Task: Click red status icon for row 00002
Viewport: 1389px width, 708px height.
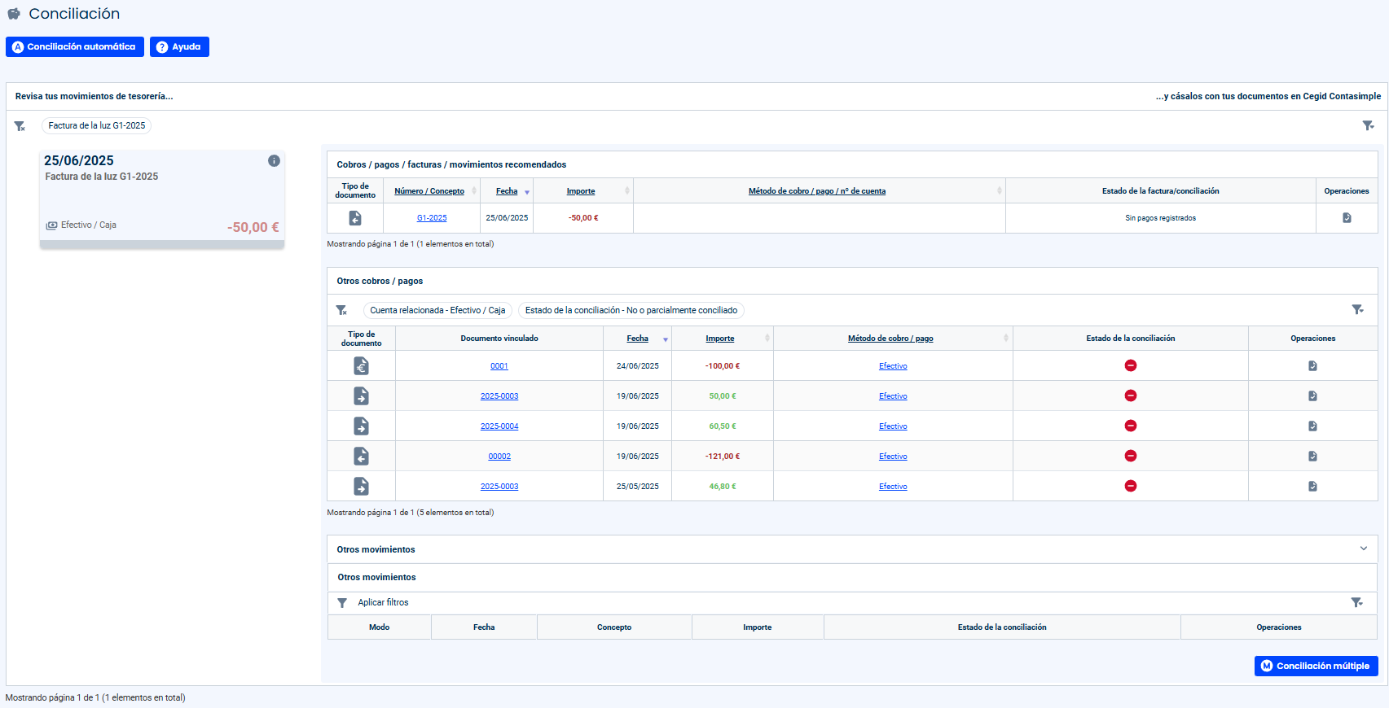Action: tap(1131, 456)
